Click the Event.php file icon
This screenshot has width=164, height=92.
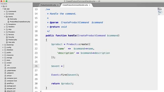pos(8,19)
